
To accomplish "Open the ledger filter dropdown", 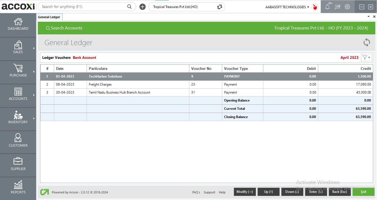I will click(x=367, y=57).
